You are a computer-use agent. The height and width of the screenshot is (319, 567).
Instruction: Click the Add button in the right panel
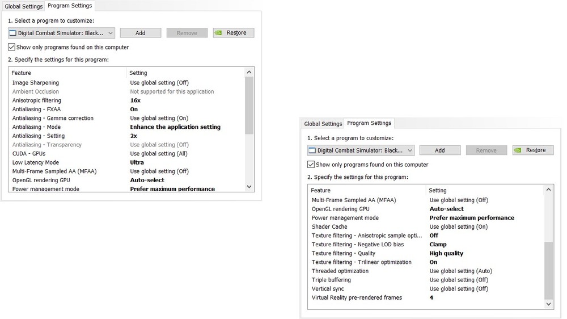pyautogui.click(x=440, y=150)
